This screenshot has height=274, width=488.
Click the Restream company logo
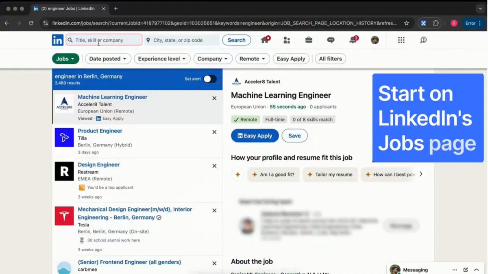64,171
